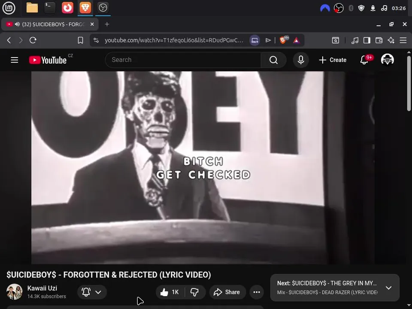The height and width of the screenshot is (309, 412).
Task: Open the OBS recording tray icon
Action: coord(339,8)
